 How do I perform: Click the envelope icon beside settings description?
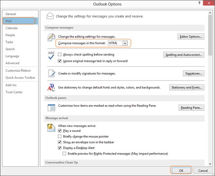pyautogui.click(x=50, y=16)
